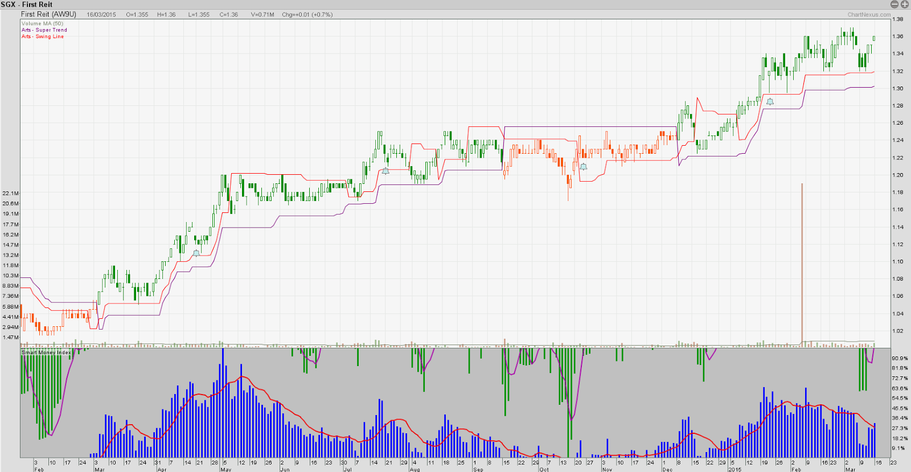Click the 'Dec' month label on time axis
This screenshot has width=911, height=472.
(x=667, y=469)
